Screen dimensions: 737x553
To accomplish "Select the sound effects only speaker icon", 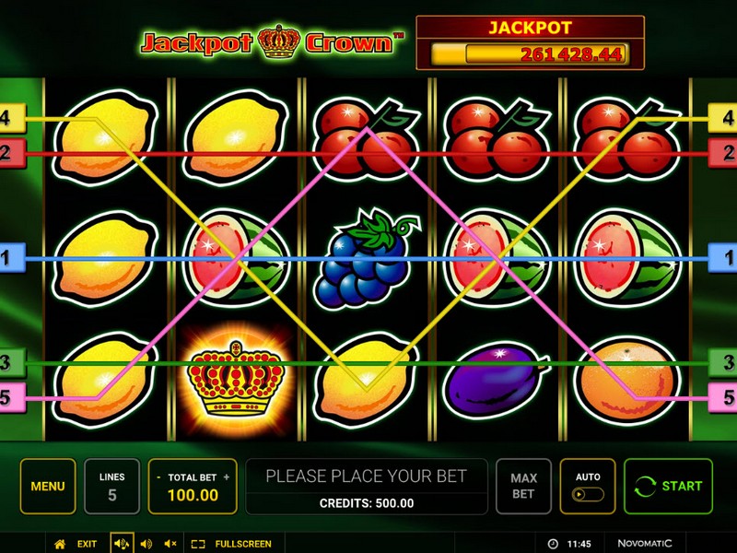I will coord(146,544).
